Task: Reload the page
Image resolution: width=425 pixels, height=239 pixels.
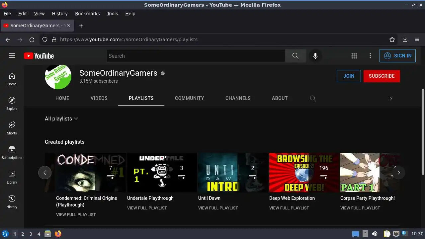Action: pos(32,40)
